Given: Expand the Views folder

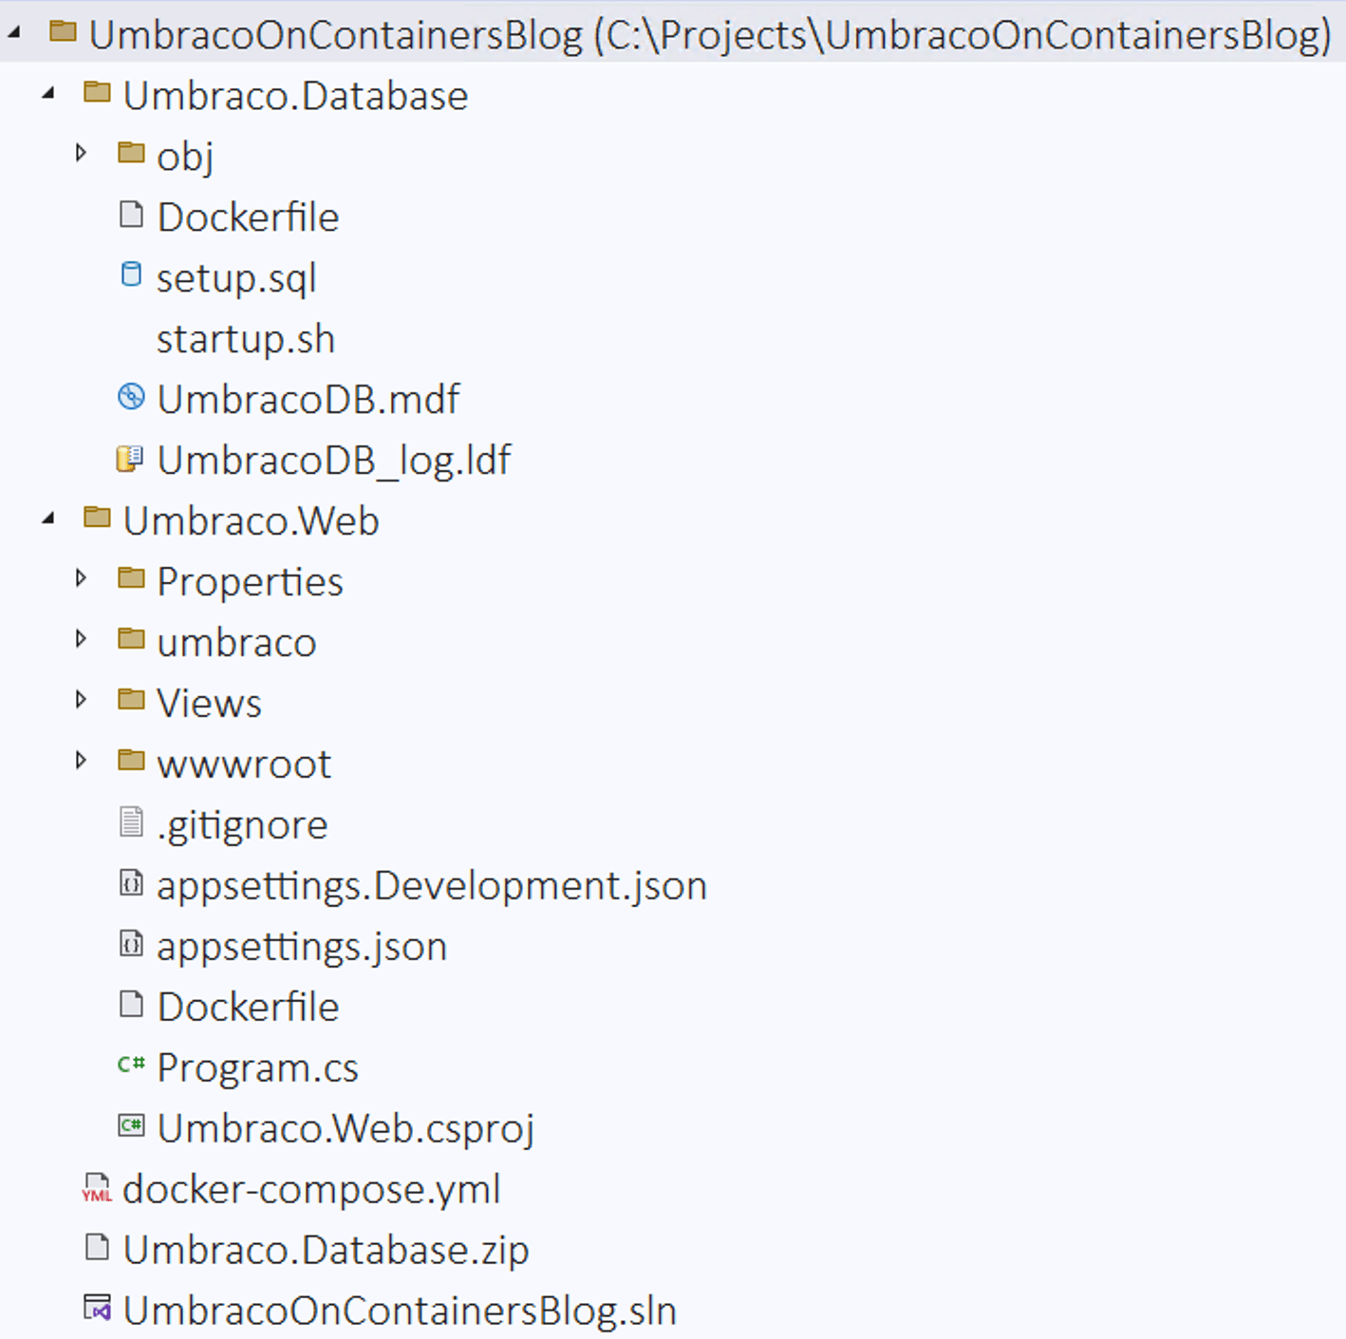Looking at the screenshot, I should [x=81, y=700].
